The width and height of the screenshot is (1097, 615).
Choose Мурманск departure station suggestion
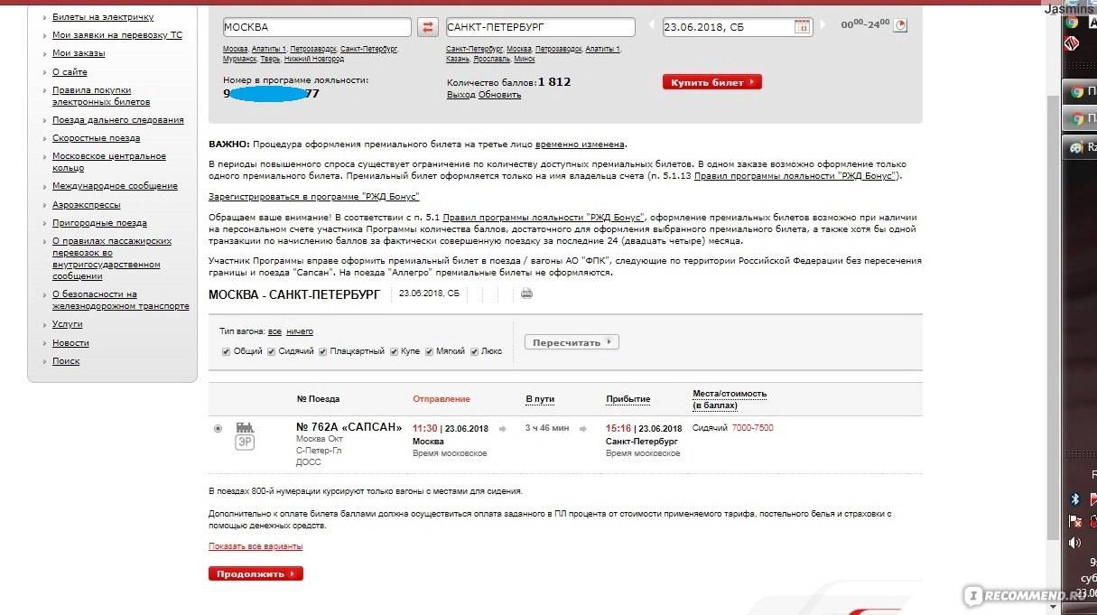pyautogui.click(x=239, y=60)
